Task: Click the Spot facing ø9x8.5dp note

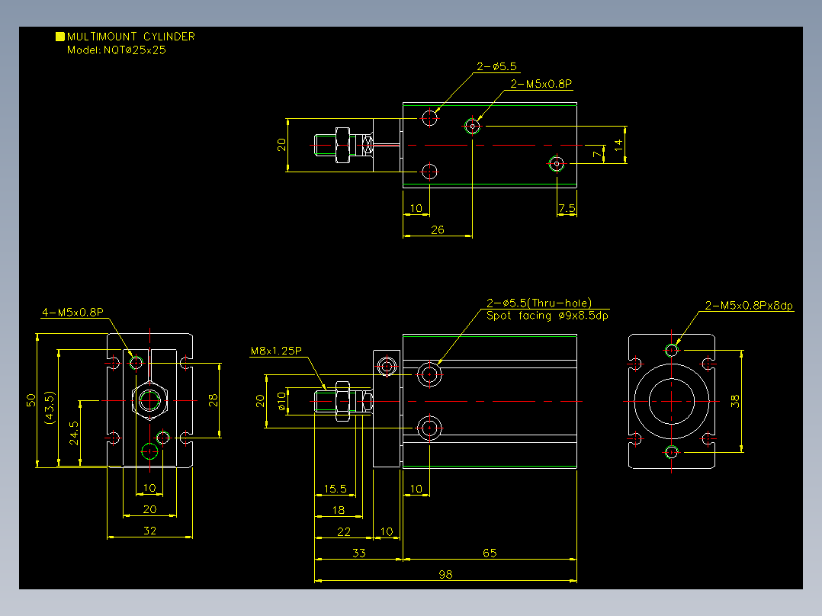Action: point(547,316)
